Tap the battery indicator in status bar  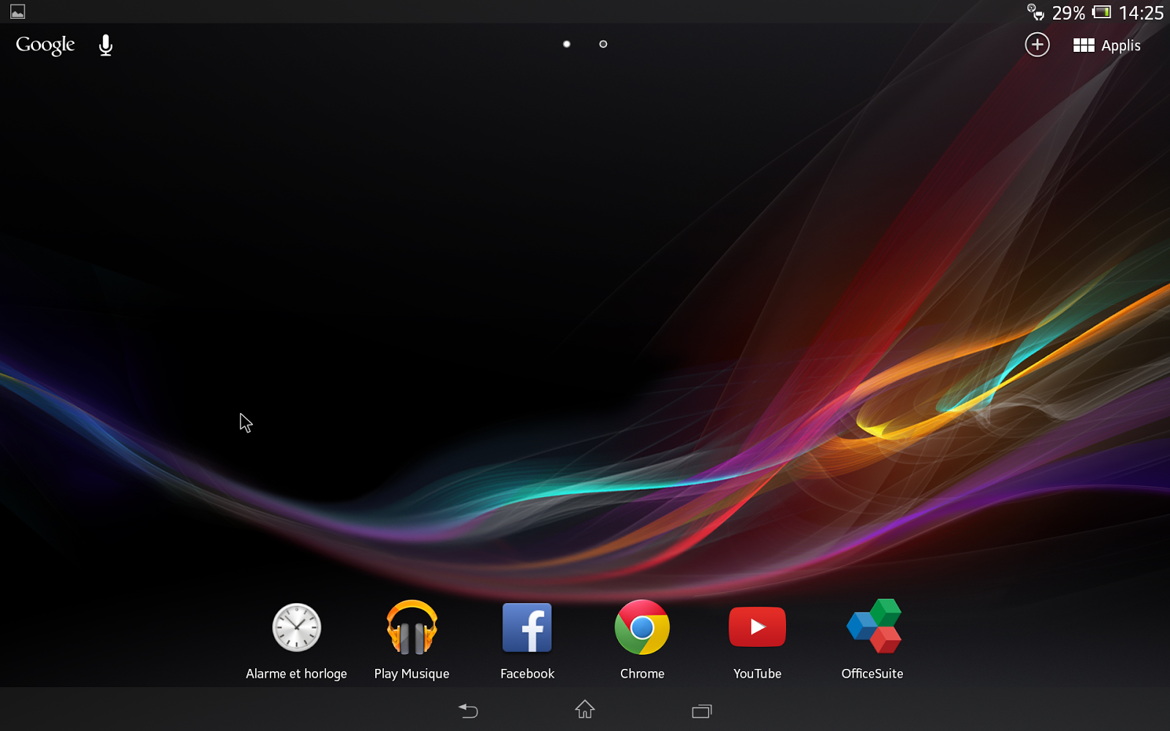(x=1101, y=12)
